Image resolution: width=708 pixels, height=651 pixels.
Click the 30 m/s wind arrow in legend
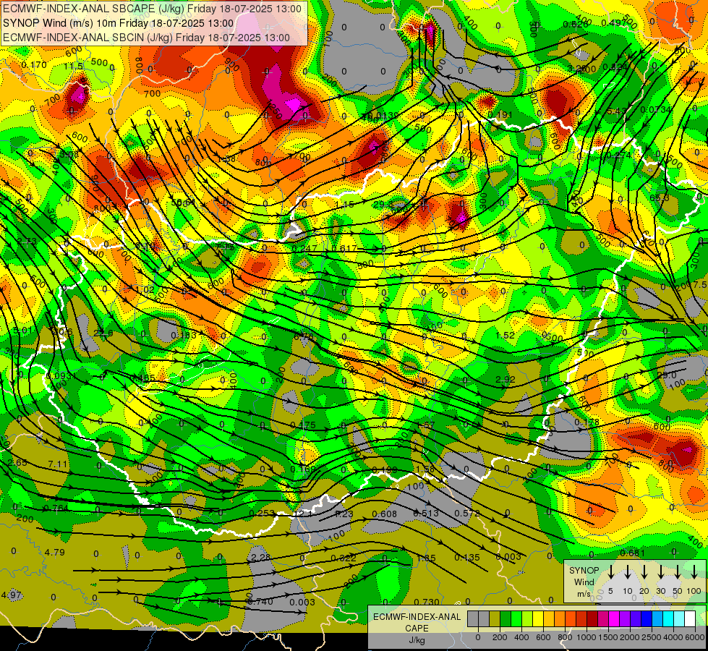pos(661,572)
